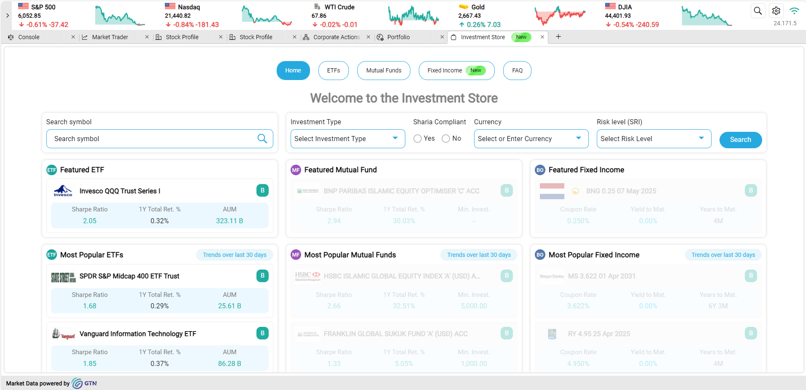Click the S&P 500 sparkline chart
This screenshot has height=390, width=806.
click(x=120, y=16)
